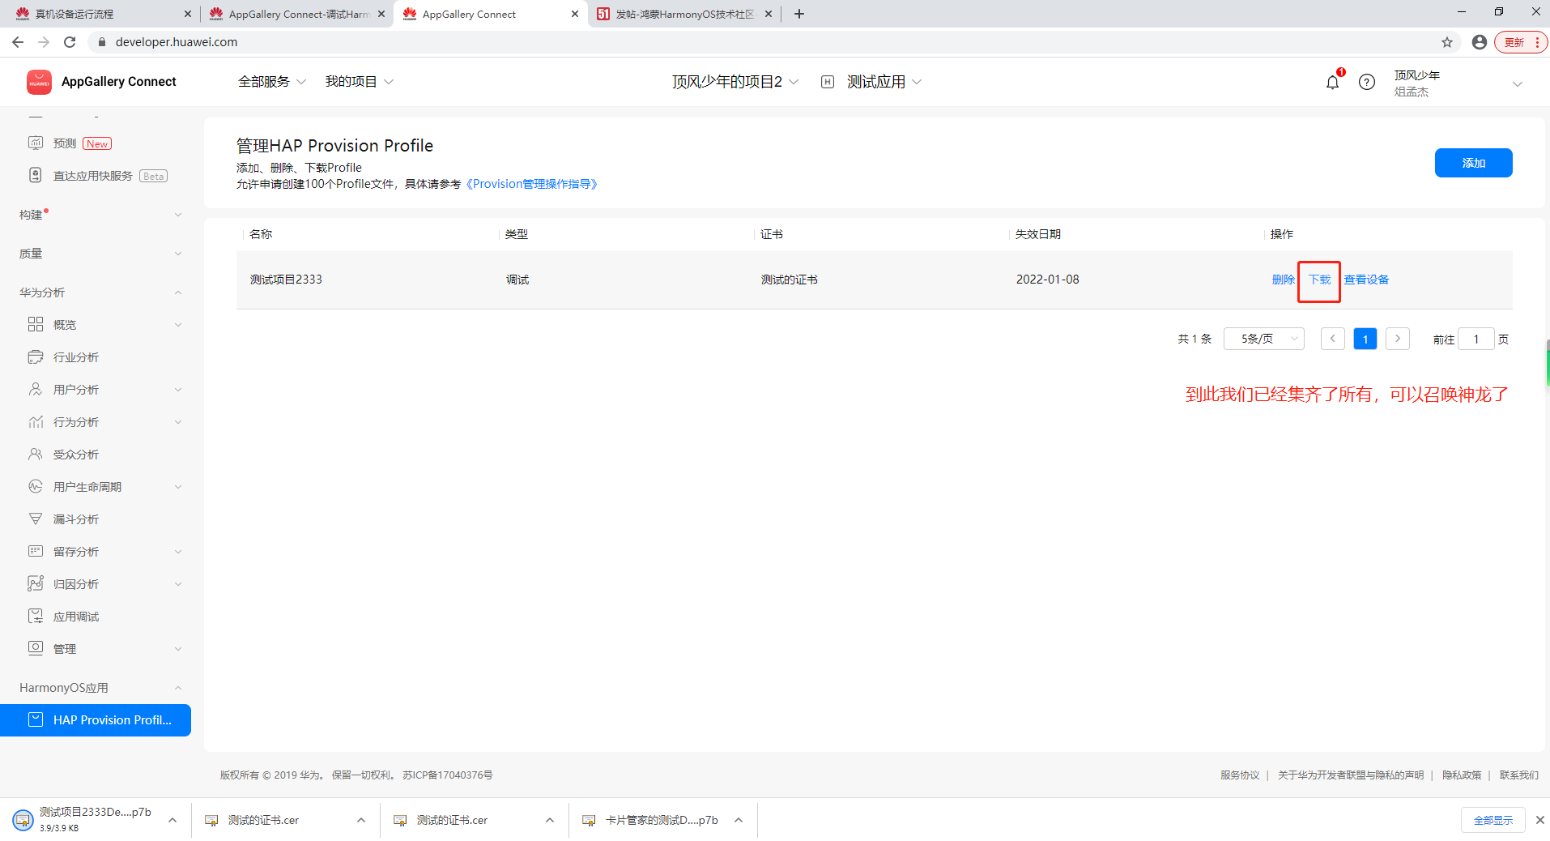Click the 用户分析 person icon
This screenshot has width=1550, height=841.
[36, 389]
